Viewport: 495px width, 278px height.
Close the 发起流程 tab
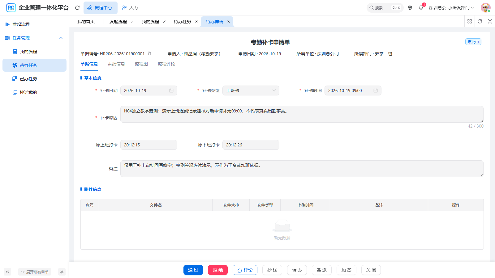(132, 22)
